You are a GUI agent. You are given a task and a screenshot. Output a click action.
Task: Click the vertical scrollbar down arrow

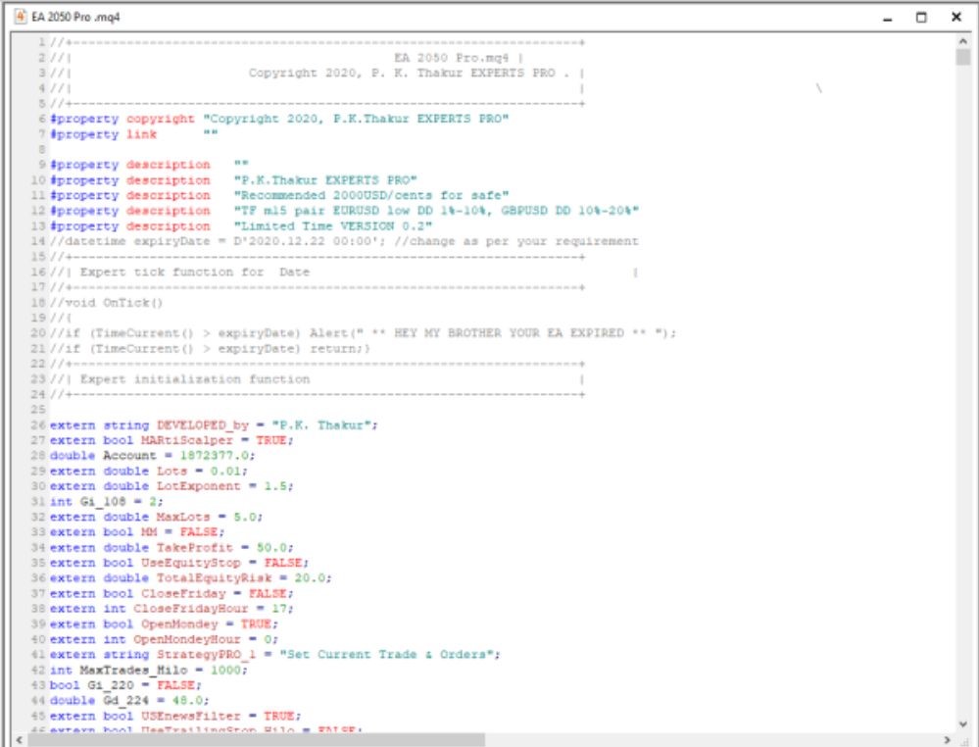coord(963,723)
